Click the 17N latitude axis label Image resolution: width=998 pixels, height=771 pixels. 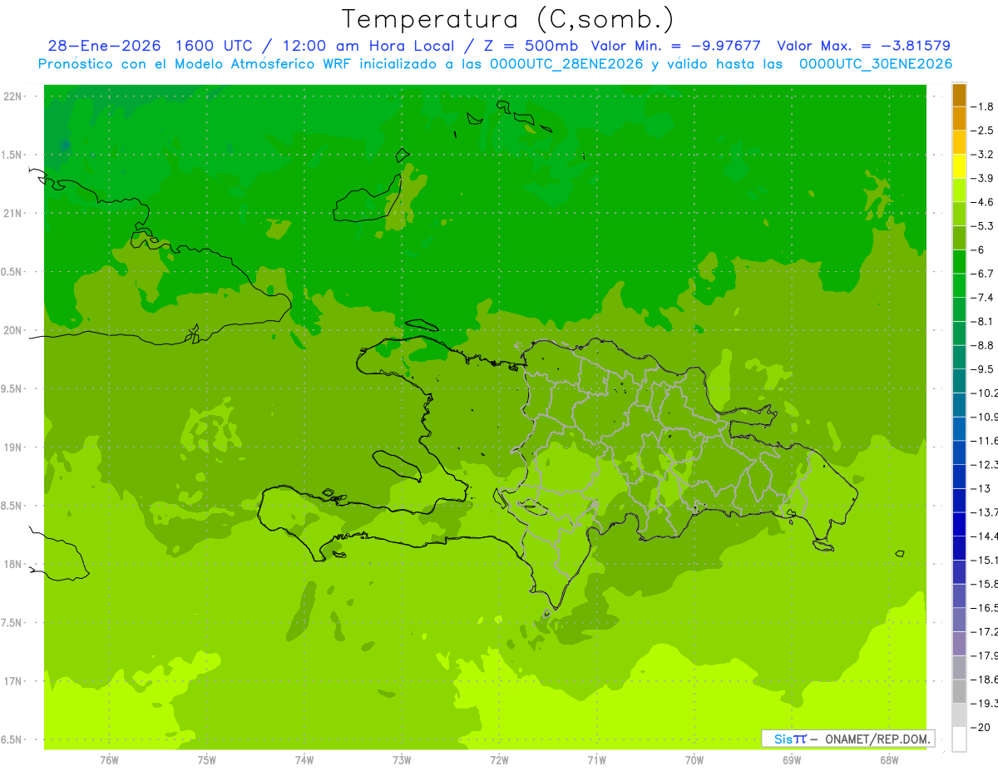tap(13, 681)
